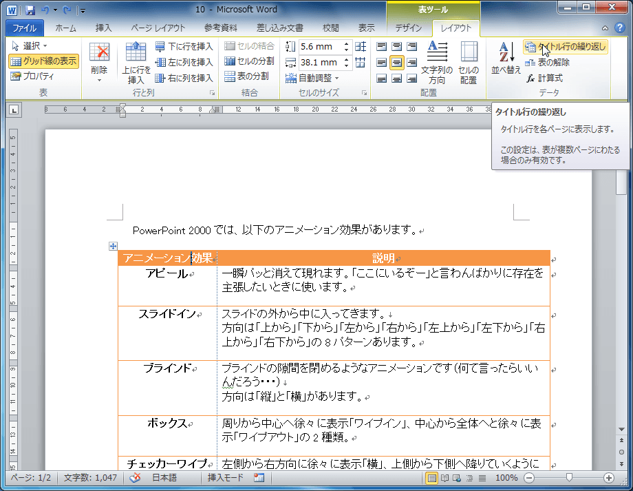The image size is (633, 491).
Task: Click the tab selector L icon beside the ruler
Action: (x=14, y=109)
